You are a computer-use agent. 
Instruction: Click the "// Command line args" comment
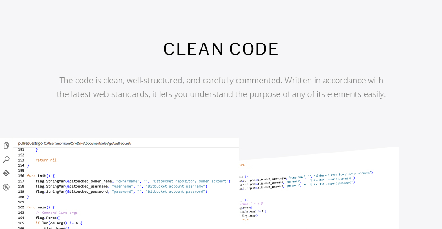click(x=57, y=213)
